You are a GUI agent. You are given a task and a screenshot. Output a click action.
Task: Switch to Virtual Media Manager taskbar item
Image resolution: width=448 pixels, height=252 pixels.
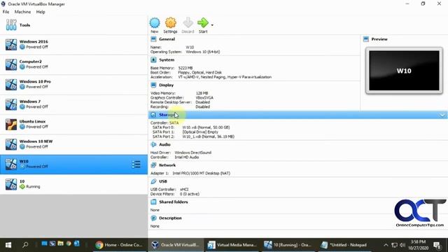coord(232,245)
